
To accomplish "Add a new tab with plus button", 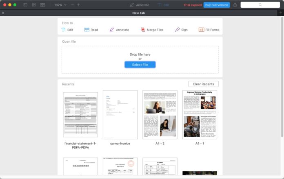I will (280, 13).
